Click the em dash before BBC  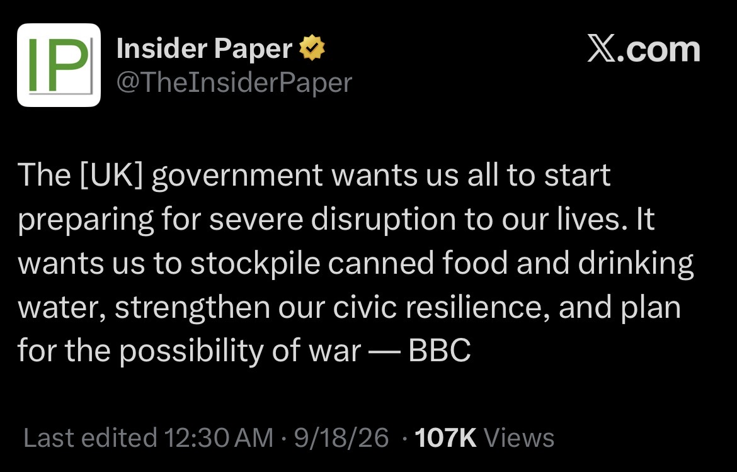[x=384, y=351]
